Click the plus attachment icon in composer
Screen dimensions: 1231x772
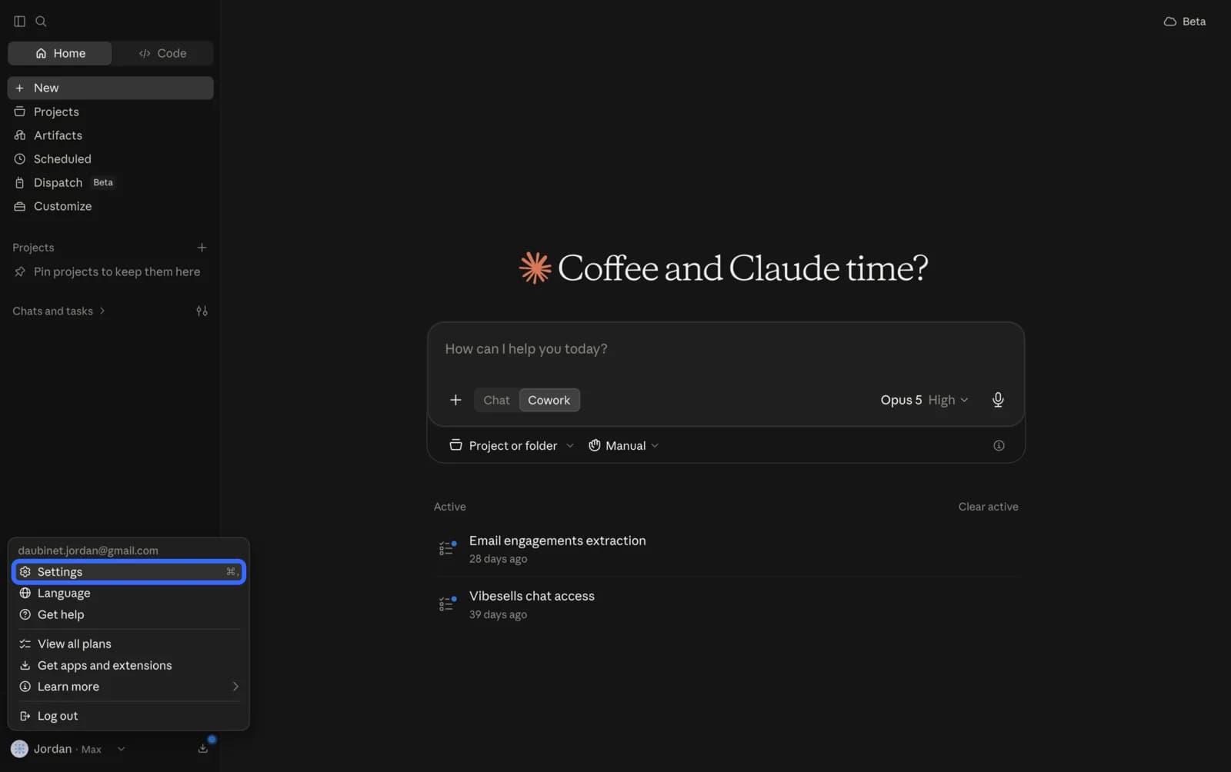pyautogui.click(x=455, y=400)
